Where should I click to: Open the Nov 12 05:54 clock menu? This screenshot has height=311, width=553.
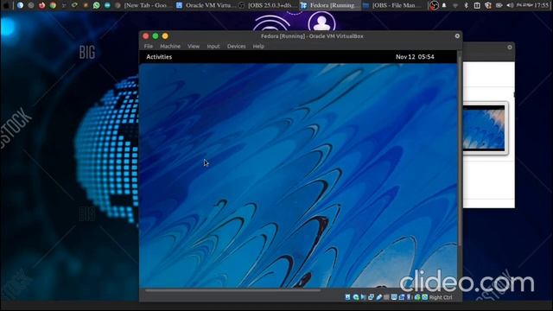(x=415, y=57)
